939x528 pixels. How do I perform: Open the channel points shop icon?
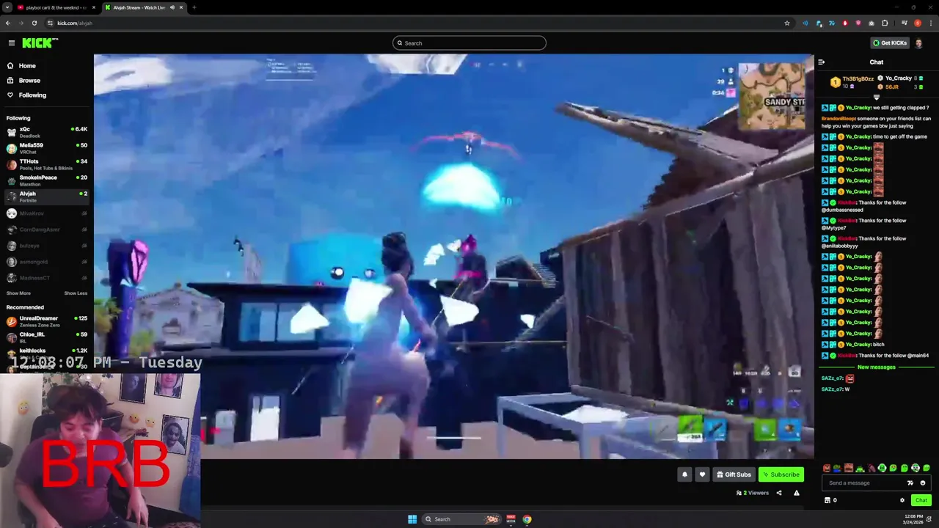(827, 500)
